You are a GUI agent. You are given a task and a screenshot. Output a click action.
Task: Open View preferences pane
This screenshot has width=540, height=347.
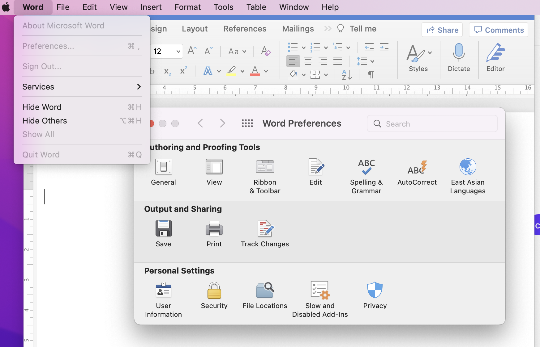pyautogui.click(x=214, y=173)
